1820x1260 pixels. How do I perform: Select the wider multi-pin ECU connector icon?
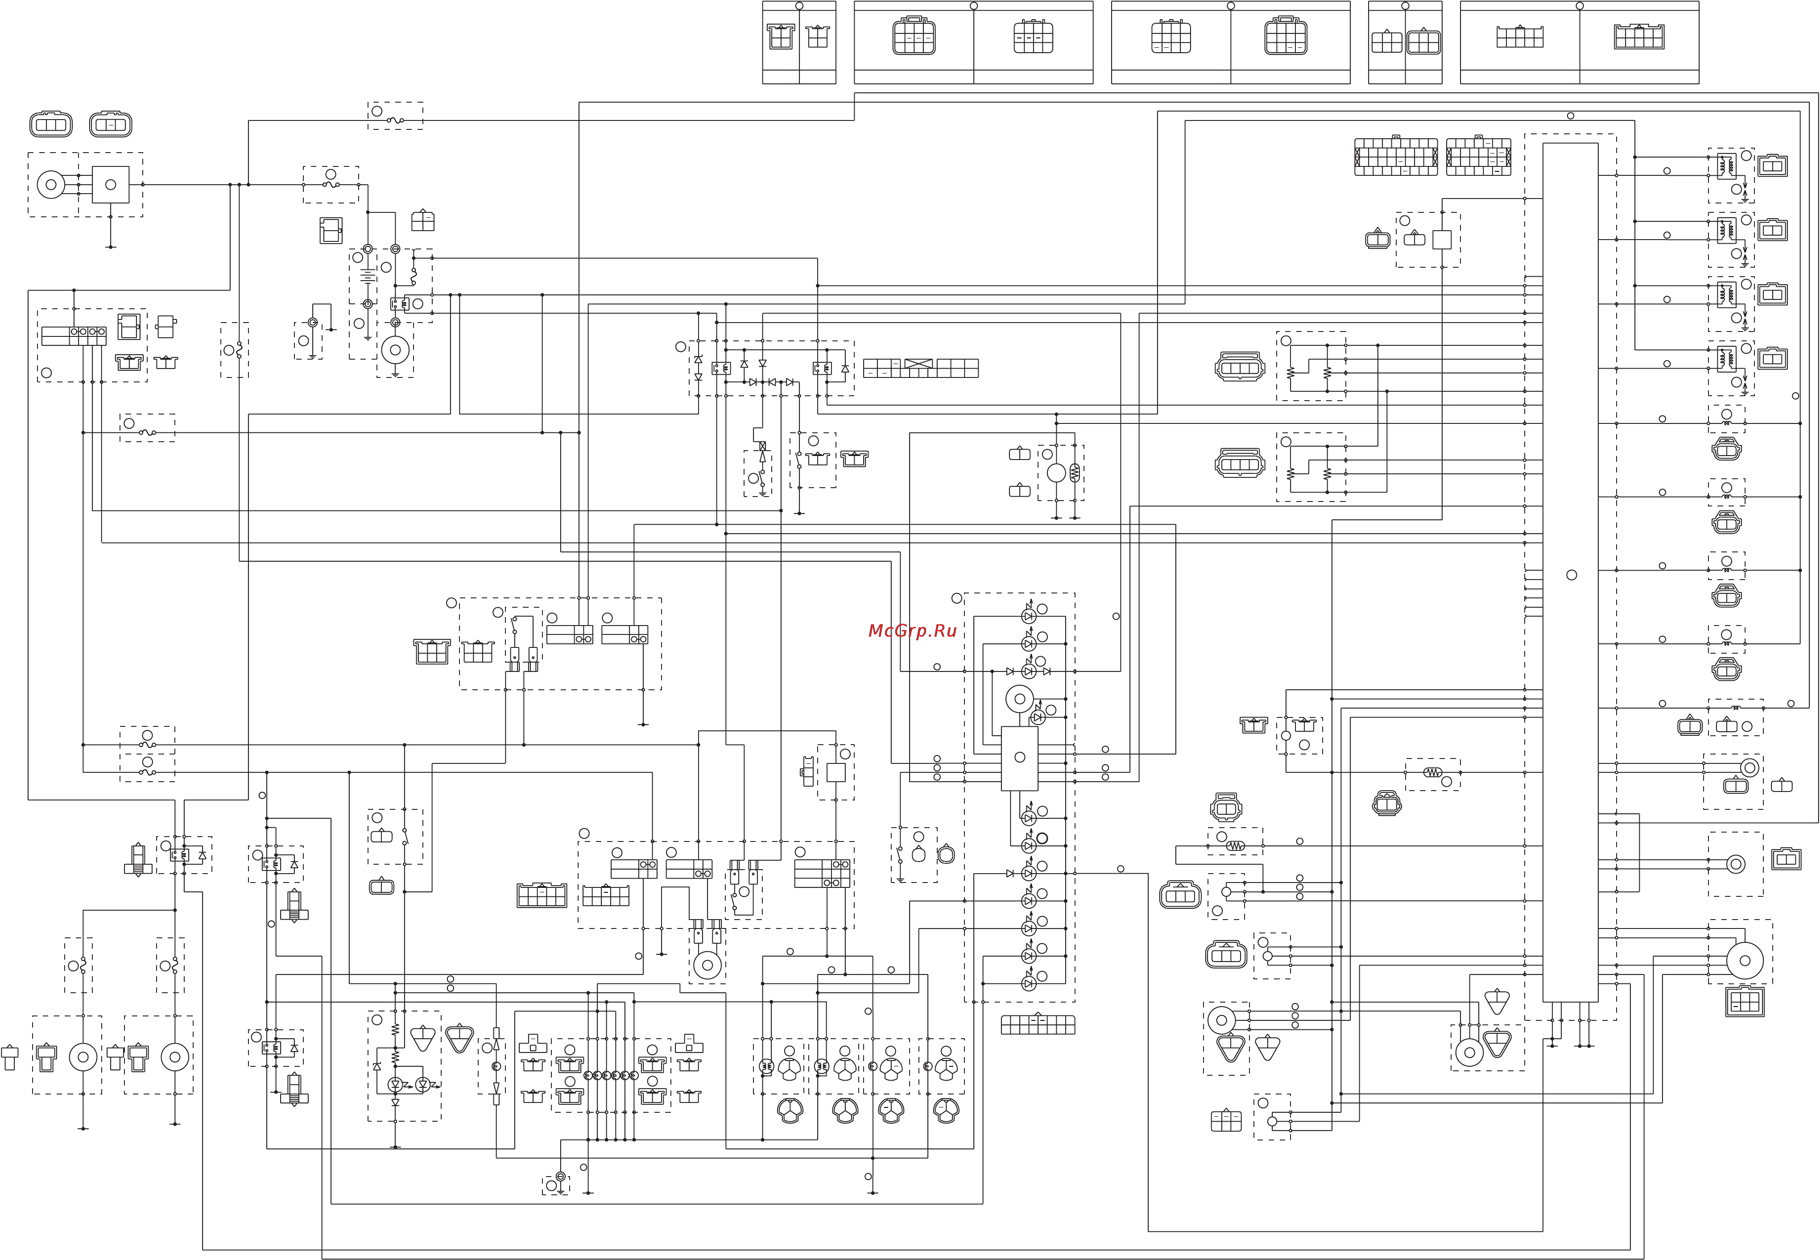tap(1396, 156)
